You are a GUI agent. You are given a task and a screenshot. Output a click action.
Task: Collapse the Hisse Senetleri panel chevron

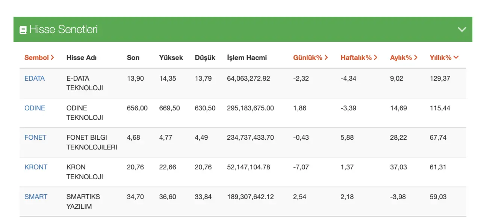click(x=462, y=29)
